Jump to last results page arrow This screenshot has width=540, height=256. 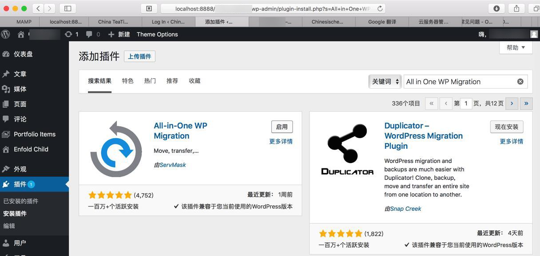click(x=526, y=103)
